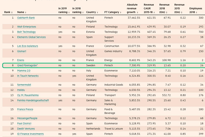Open the Deelit Ventures link
The image size is (205, 137).
26,129
